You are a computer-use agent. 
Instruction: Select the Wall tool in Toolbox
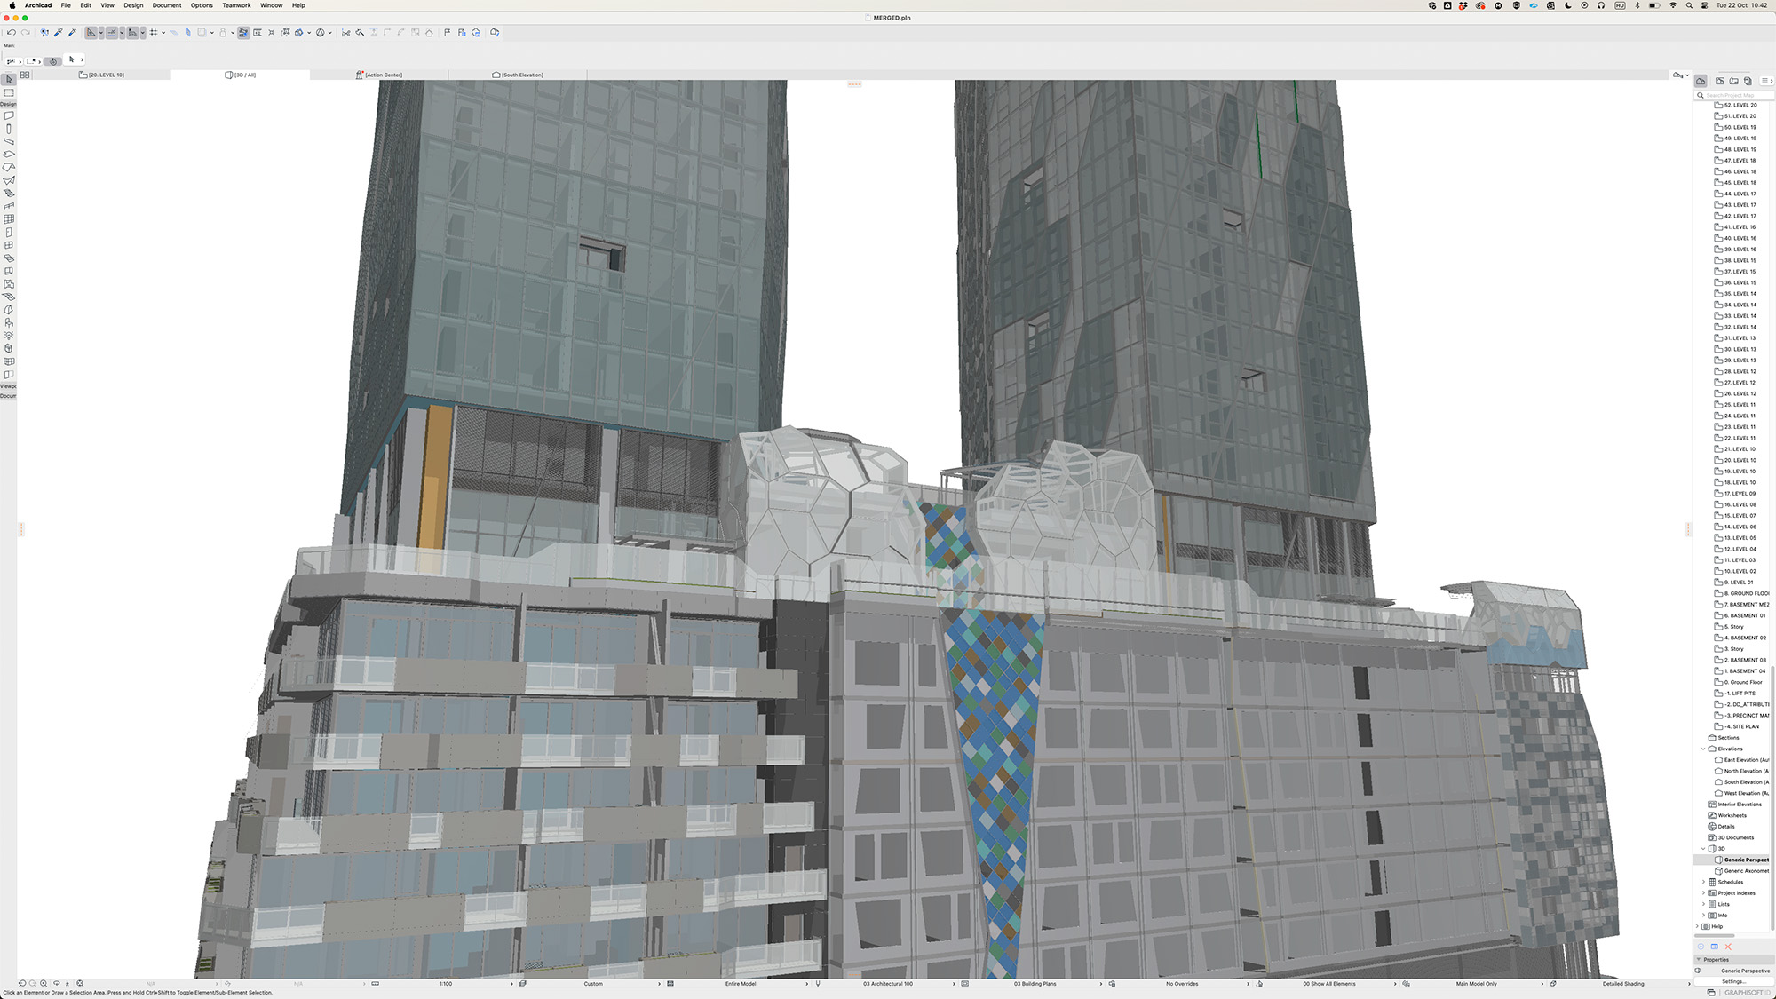(x=9, y=115)
